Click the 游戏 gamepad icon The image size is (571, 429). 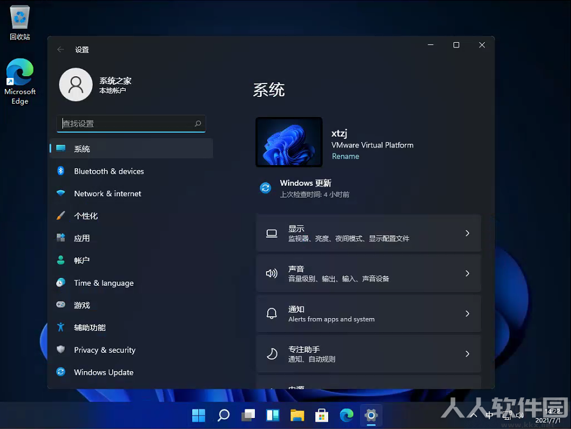tap(61, 305)
